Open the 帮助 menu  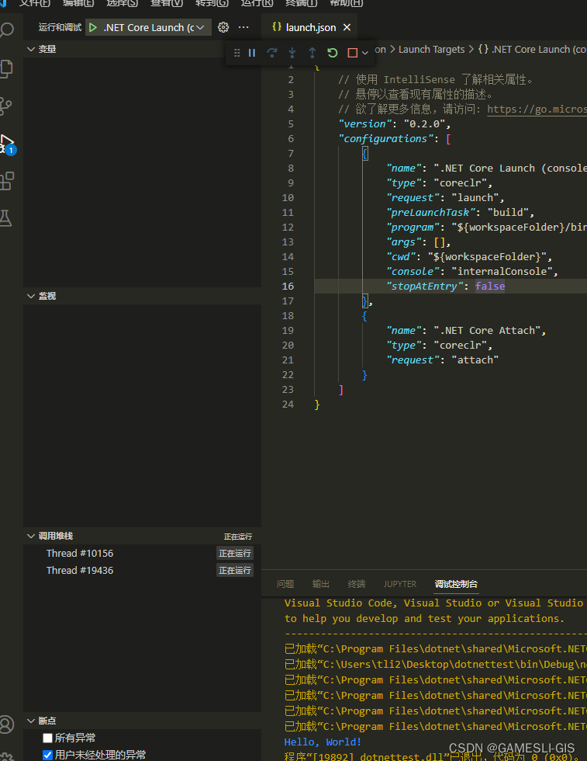pos(346,3)
